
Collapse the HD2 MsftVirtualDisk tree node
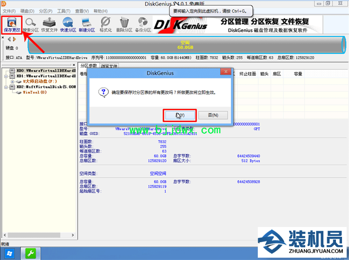click(x=6, y=86)
